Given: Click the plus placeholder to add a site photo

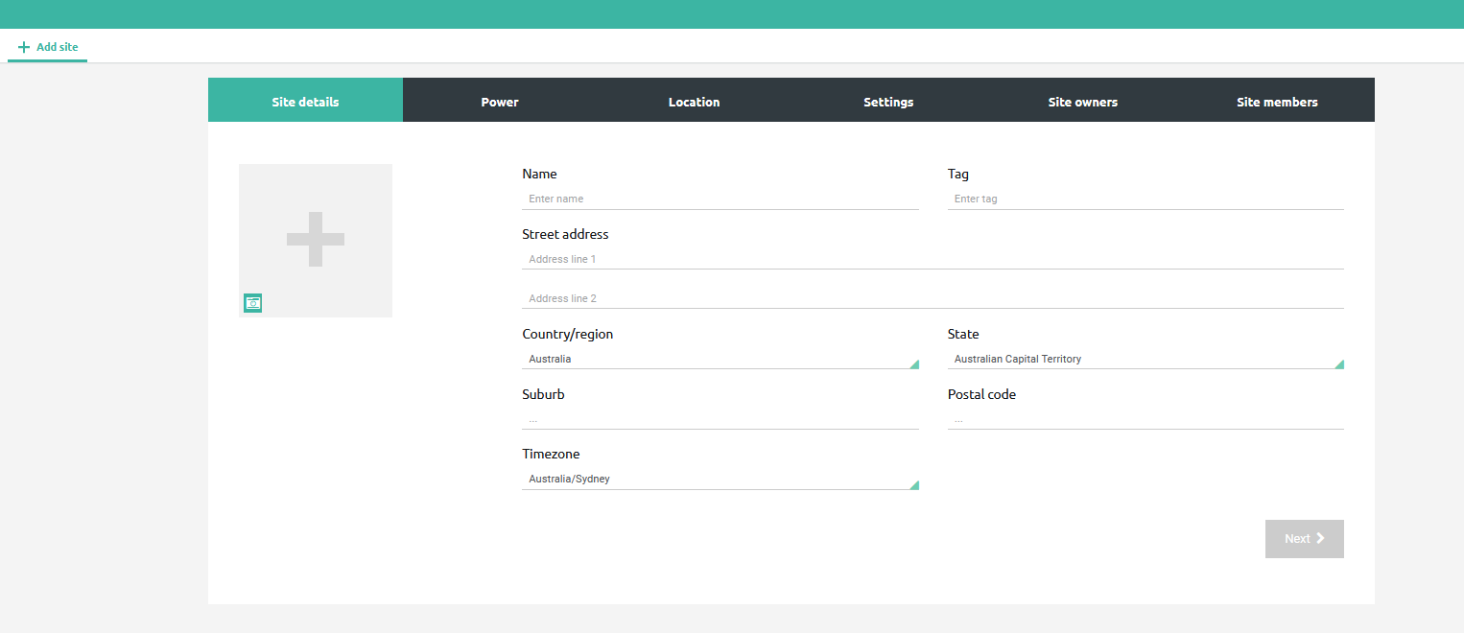Looking at the screenshot, I should click(315, 240).
